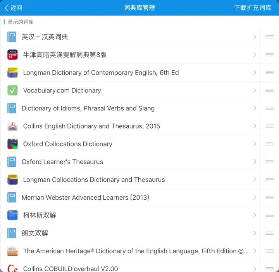Click the Merrian Webster Advanced Learners icon
This screenshot has width=279, height=272.
pos(12,197)
